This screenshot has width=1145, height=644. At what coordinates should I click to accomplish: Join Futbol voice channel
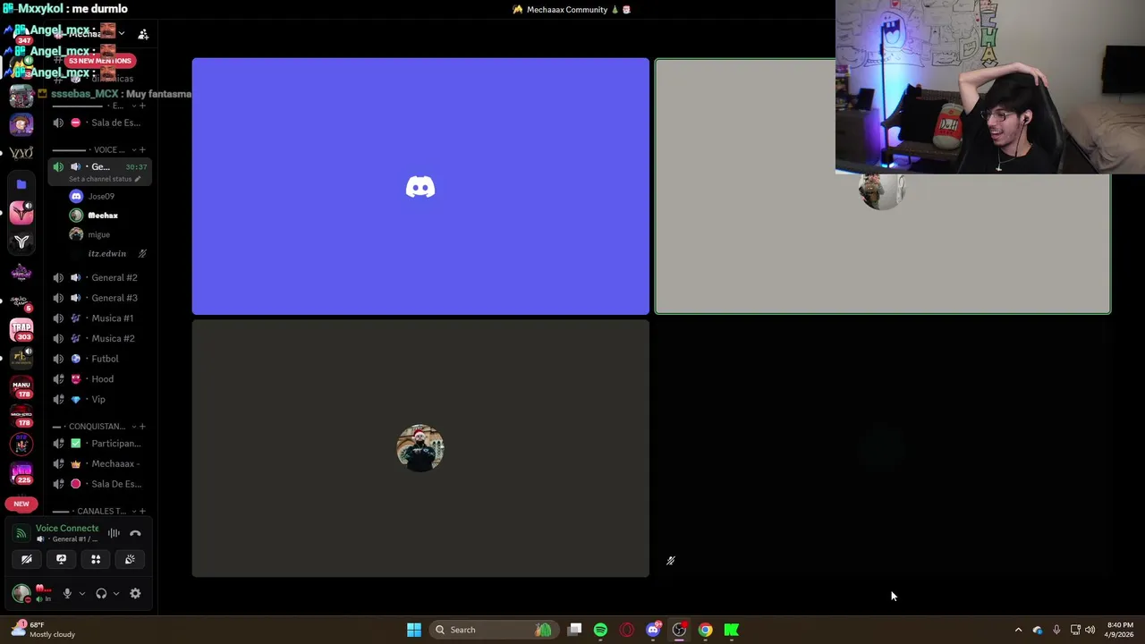pyautogui.click(x=99, y=359)
